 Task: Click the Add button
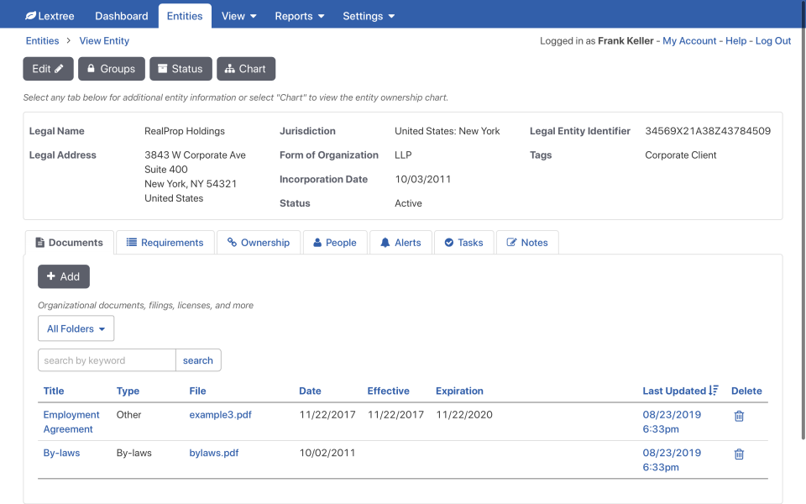(x=63, y=276)
